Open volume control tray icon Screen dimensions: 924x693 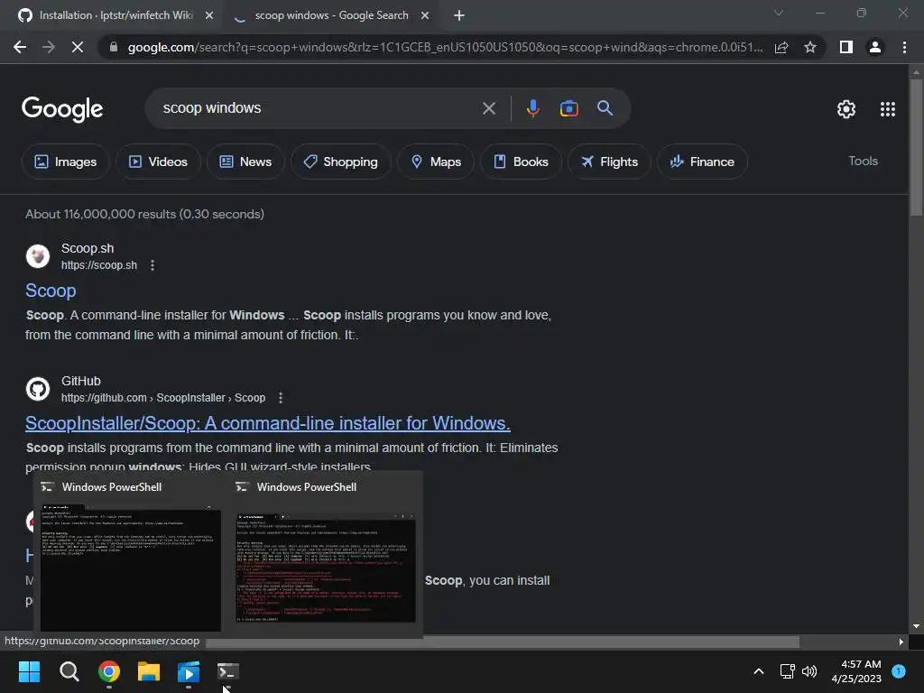809,671
